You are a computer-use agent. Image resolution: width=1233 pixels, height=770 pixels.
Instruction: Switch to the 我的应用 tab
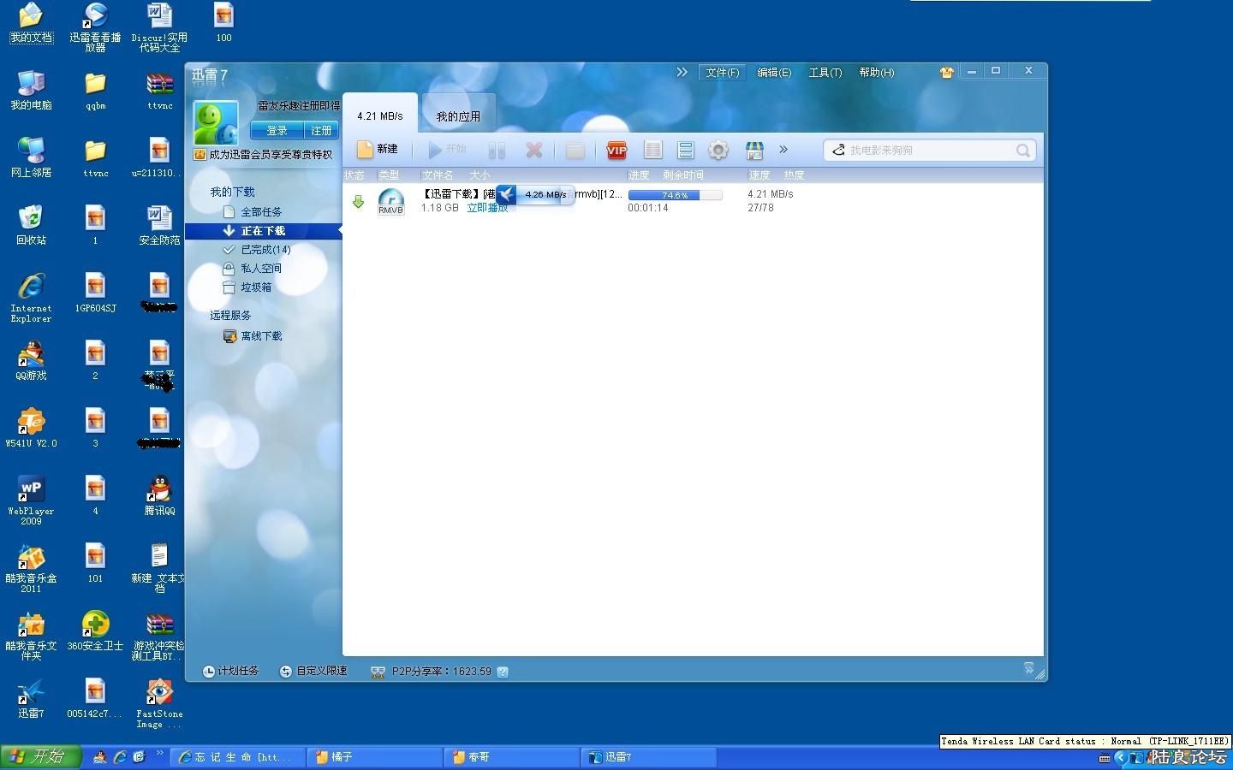458,116
